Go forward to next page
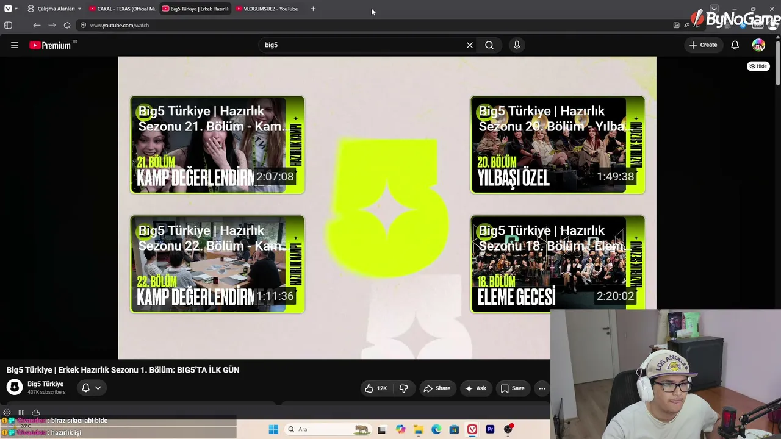Image resolution: width=781 pixels, height=439 pixels. pyautogui.click(x=52, y=25)
